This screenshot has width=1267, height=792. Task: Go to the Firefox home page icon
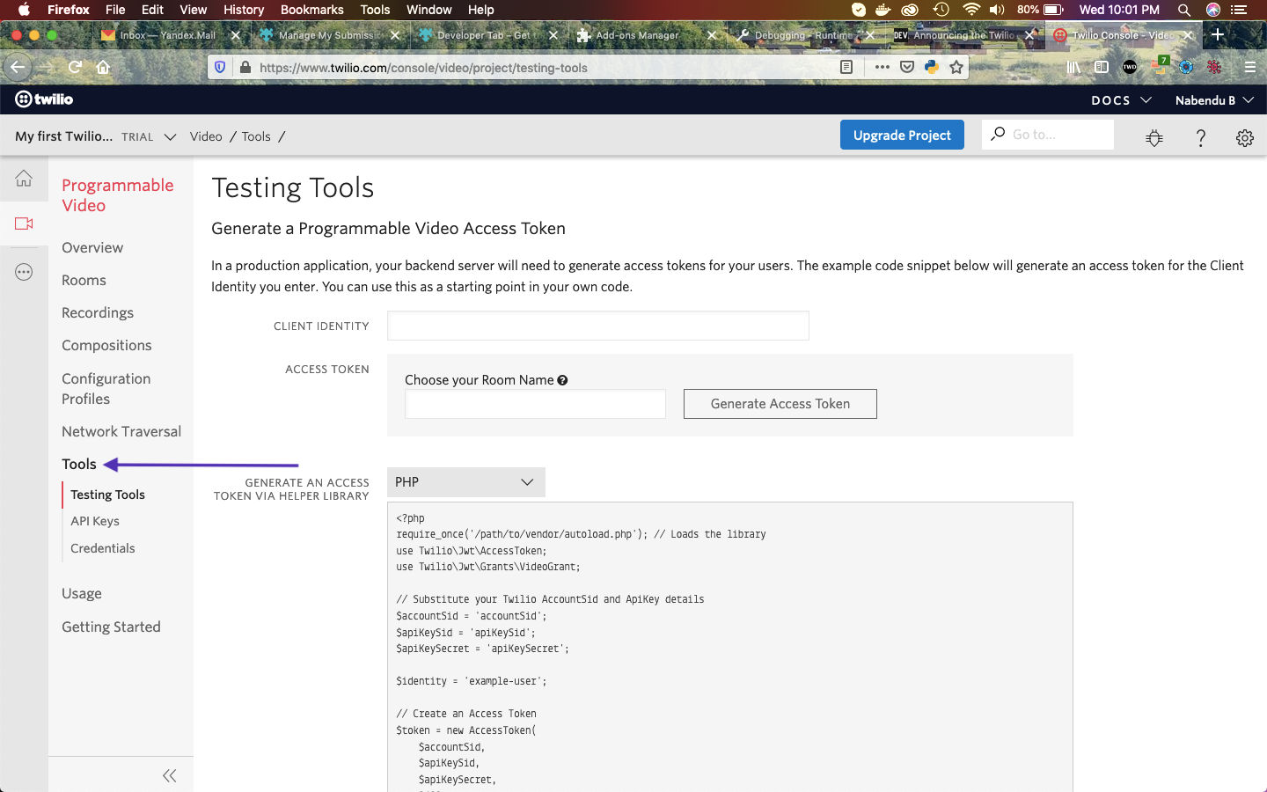pyautogui.click(x=103, y=67)
